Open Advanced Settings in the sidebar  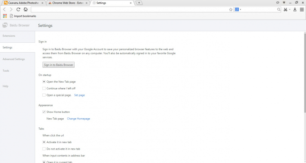click(x=13, y=59)
